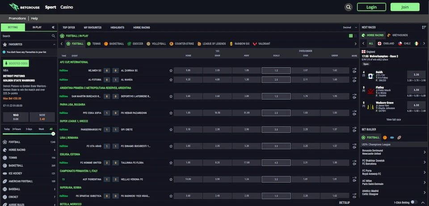Collapse the left sidebar with double-chevron
This screenshot has height=206, width=429.
point(53,27)
